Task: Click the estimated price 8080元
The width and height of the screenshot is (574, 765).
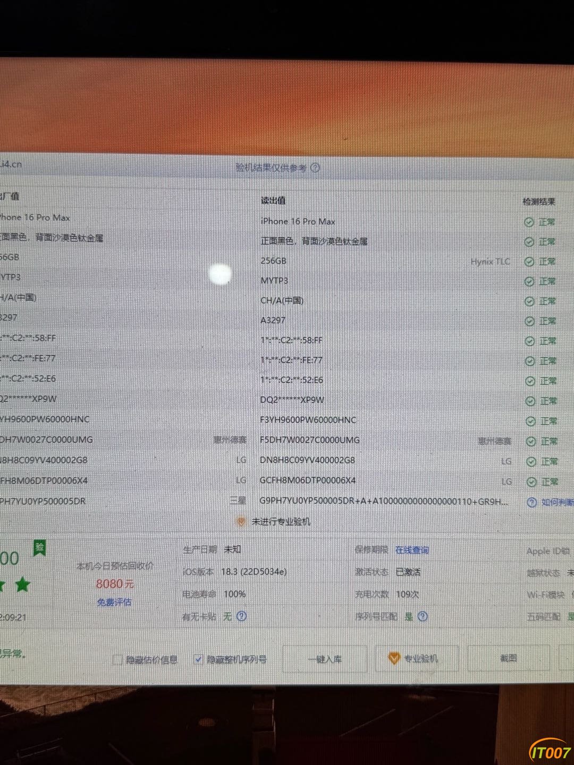Action: tap(115, 584)
